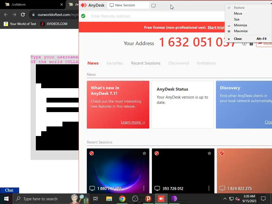Open Google Chrome from the taskbar
This screenshot has height=204, width=272.
pyautogui.click(x=122, y=199)
